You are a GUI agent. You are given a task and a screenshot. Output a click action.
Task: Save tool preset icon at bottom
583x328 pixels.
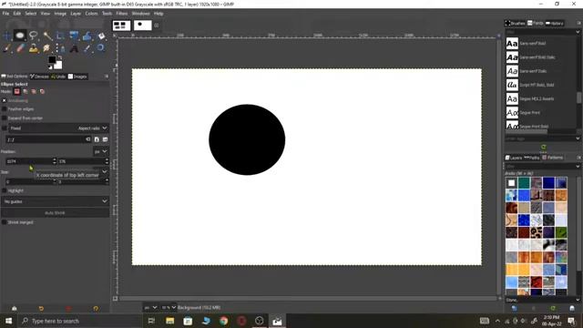tap(15, 308)
